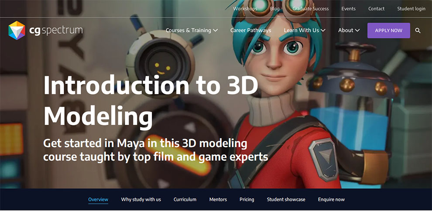Open search with the magnifier icon
432x211 pixels.
tap(418, 31)
